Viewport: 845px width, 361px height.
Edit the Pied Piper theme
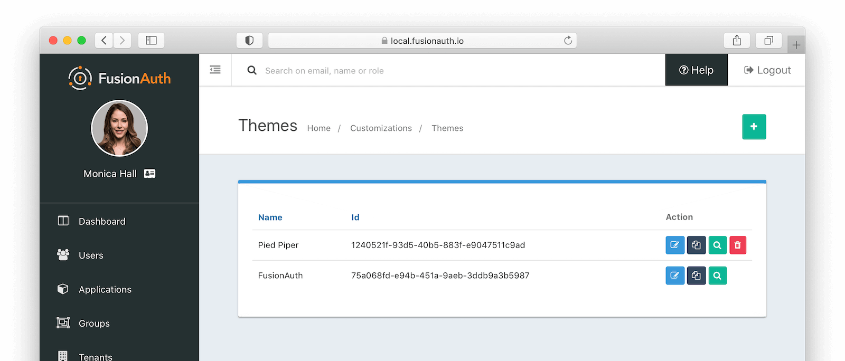[x=675, y=245]
